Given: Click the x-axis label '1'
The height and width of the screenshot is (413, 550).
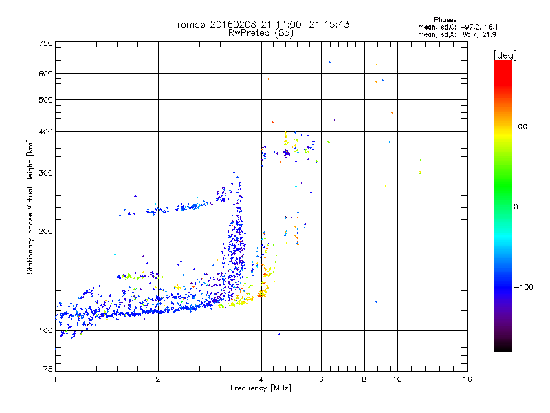Looking at the screenshot, I should click(55, 379).
